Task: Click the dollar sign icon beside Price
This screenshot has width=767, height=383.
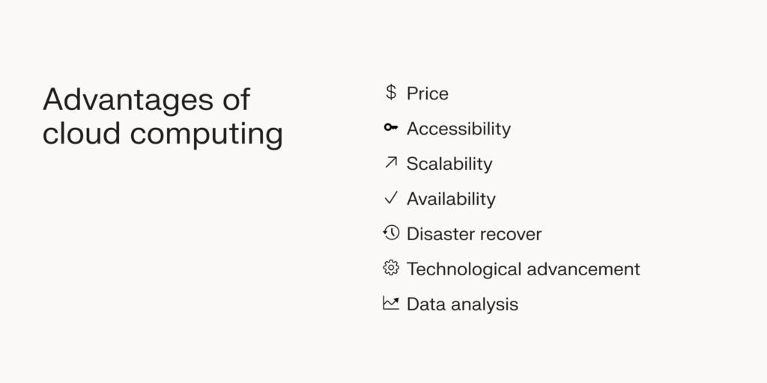Action: click(x=391, y=92)
